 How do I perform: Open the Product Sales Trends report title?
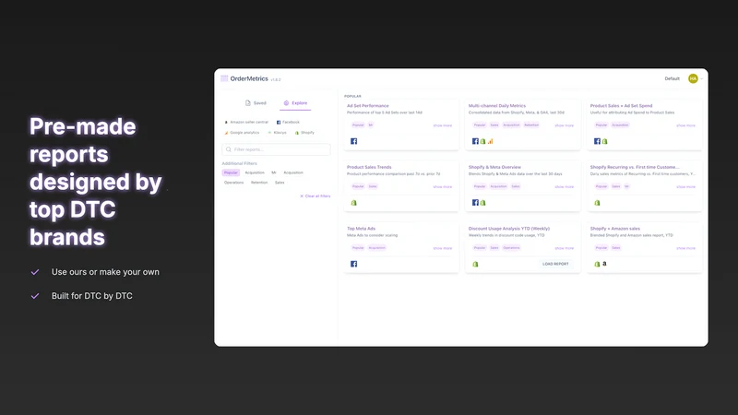point(369,167)
